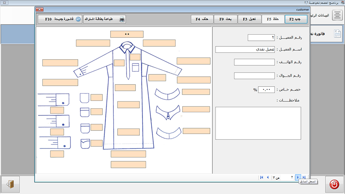This screenshot has height=194, width=345.
Task: Click the special discount percentage field
Action: coord(266,90)
